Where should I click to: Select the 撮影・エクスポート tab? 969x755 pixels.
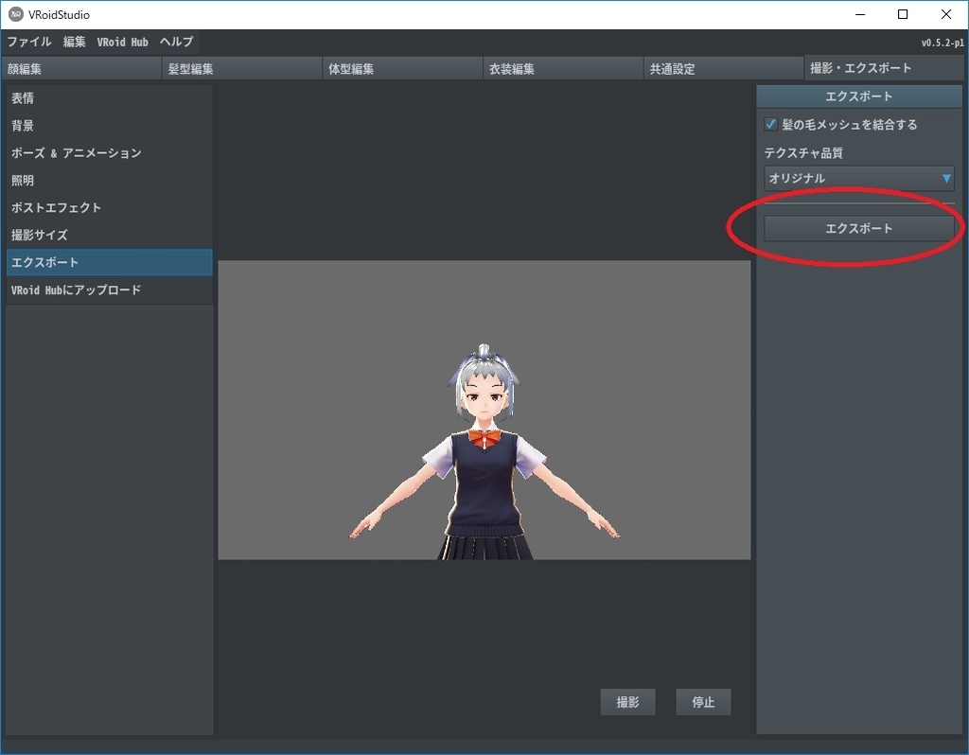point(885,68)
